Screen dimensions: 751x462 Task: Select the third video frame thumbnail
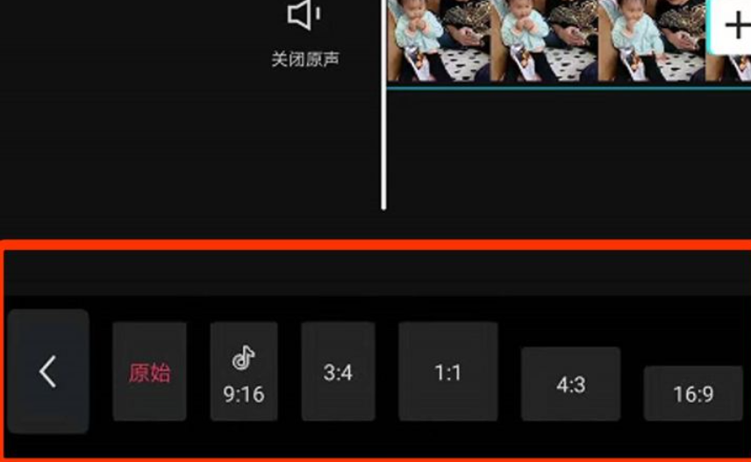click(651, 40)
